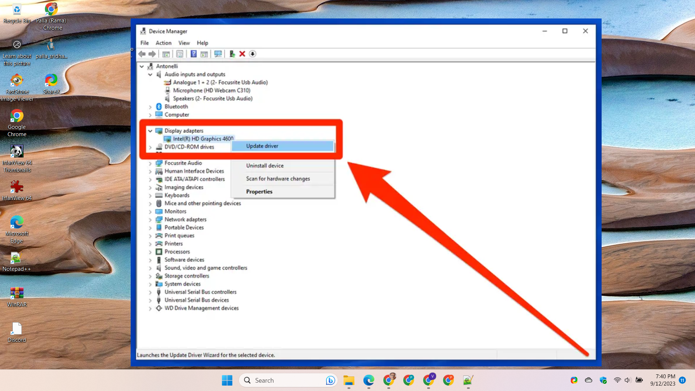
Task: Click the Properties toolbar icon
Action: [x=180, y=54]
